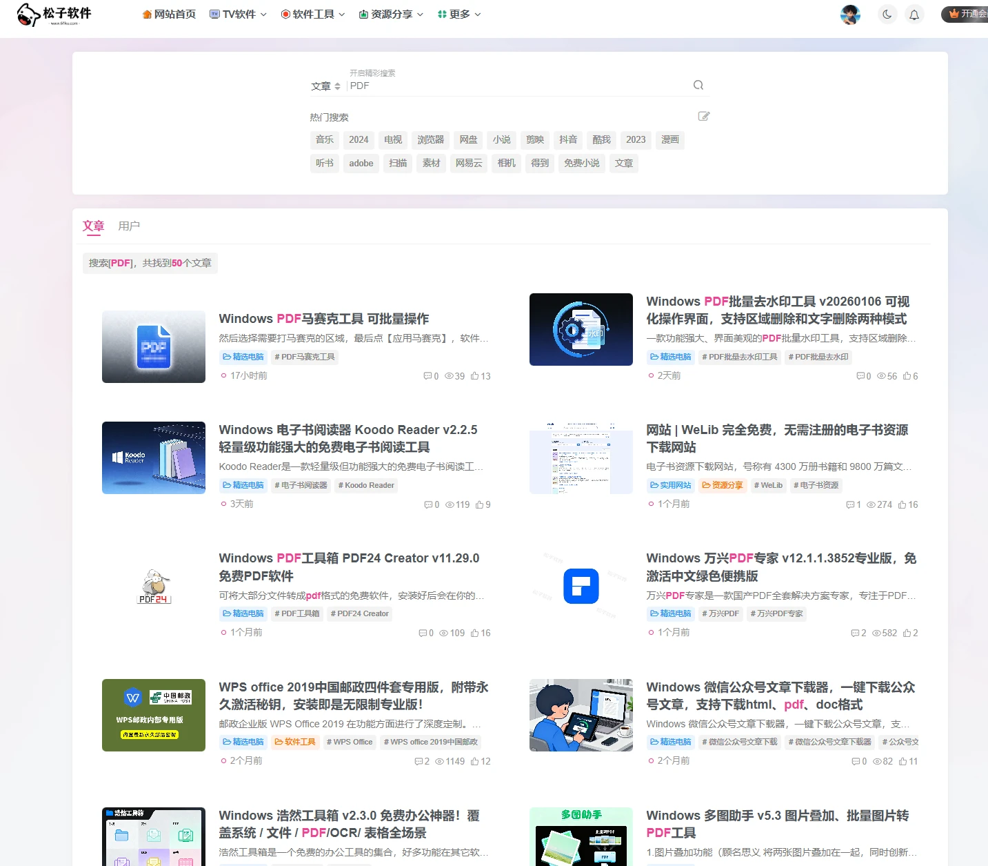
Task: Click the # PDF马赛克工具 tag
Action: [x=305, y=357]
